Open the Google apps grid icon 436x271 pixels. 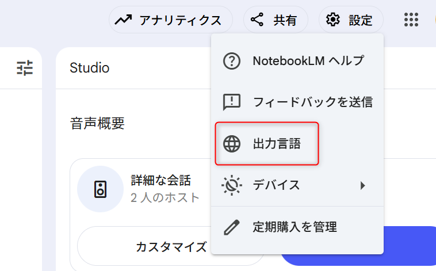pos(411,20)
